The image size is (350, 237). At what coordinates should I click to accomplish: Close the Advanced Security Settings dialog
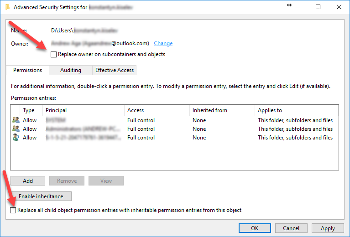click(x=339, y=7)
